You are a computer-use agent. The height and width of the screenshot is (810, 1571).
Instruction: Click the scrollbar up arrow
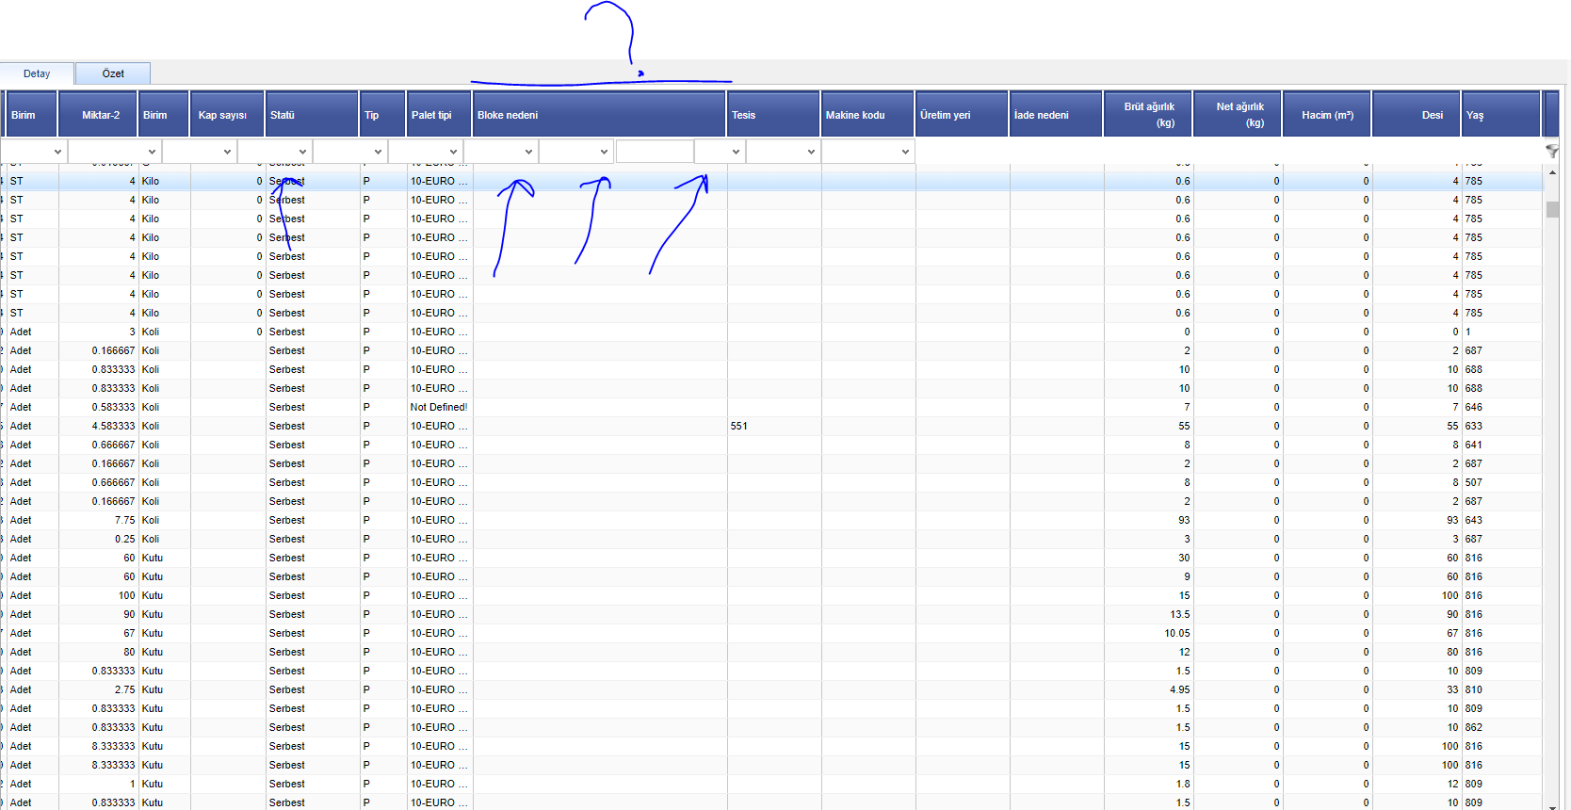[1552, 172]
